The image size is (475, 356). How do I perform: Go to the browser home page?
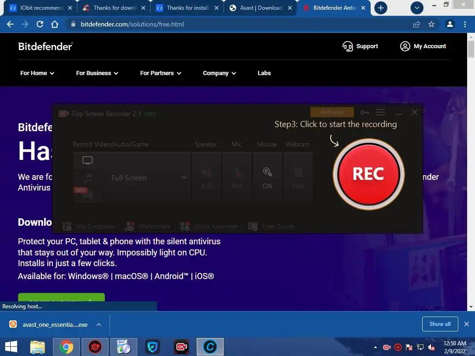coord(55,24)
